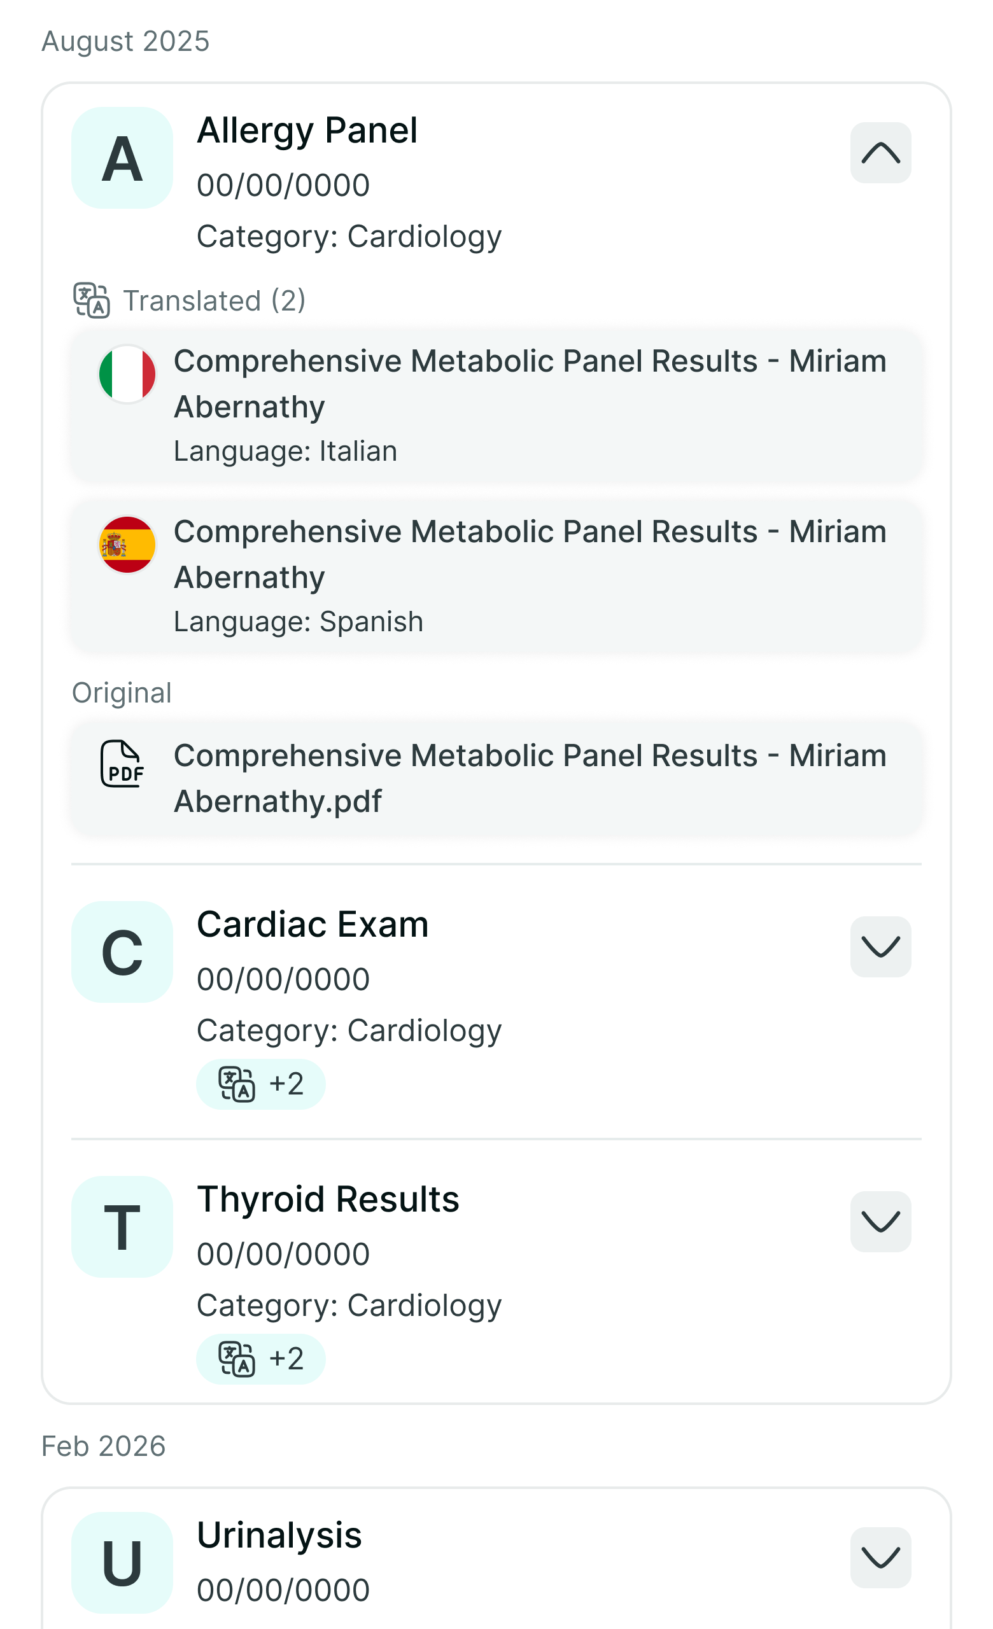Expand the Cardiac Exam record
The image size is (993, 1629).
pyautogui.click(x=880, y=947)
